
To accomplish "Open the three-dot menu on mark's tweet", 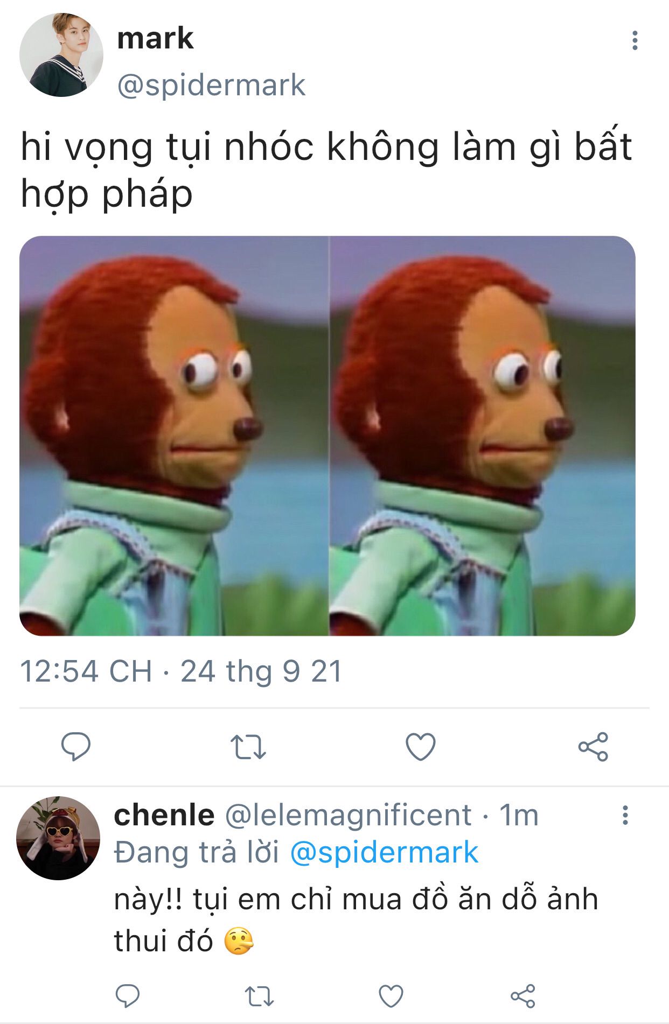I will click(635, 40).
